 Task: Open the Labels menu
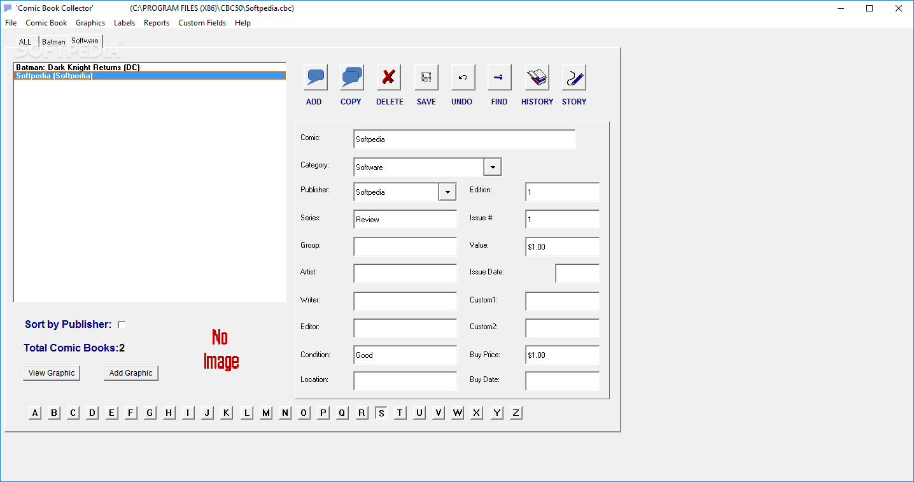coord(124,23)
